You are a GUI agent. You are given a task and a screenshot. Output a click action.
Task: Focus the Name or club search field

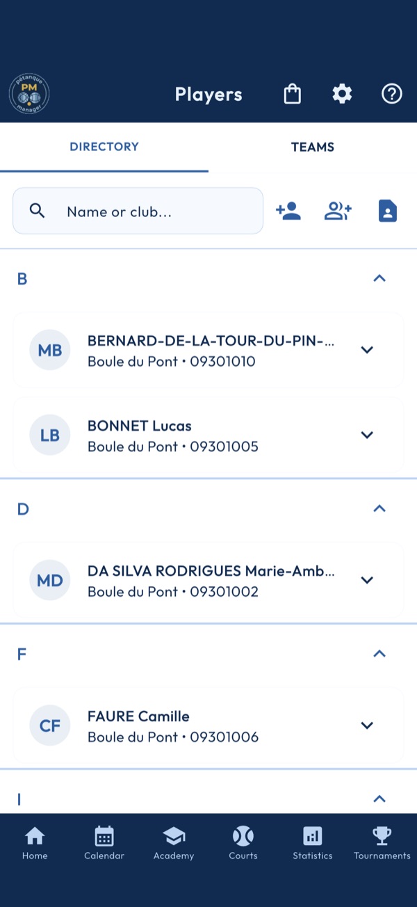click(138, 211)
